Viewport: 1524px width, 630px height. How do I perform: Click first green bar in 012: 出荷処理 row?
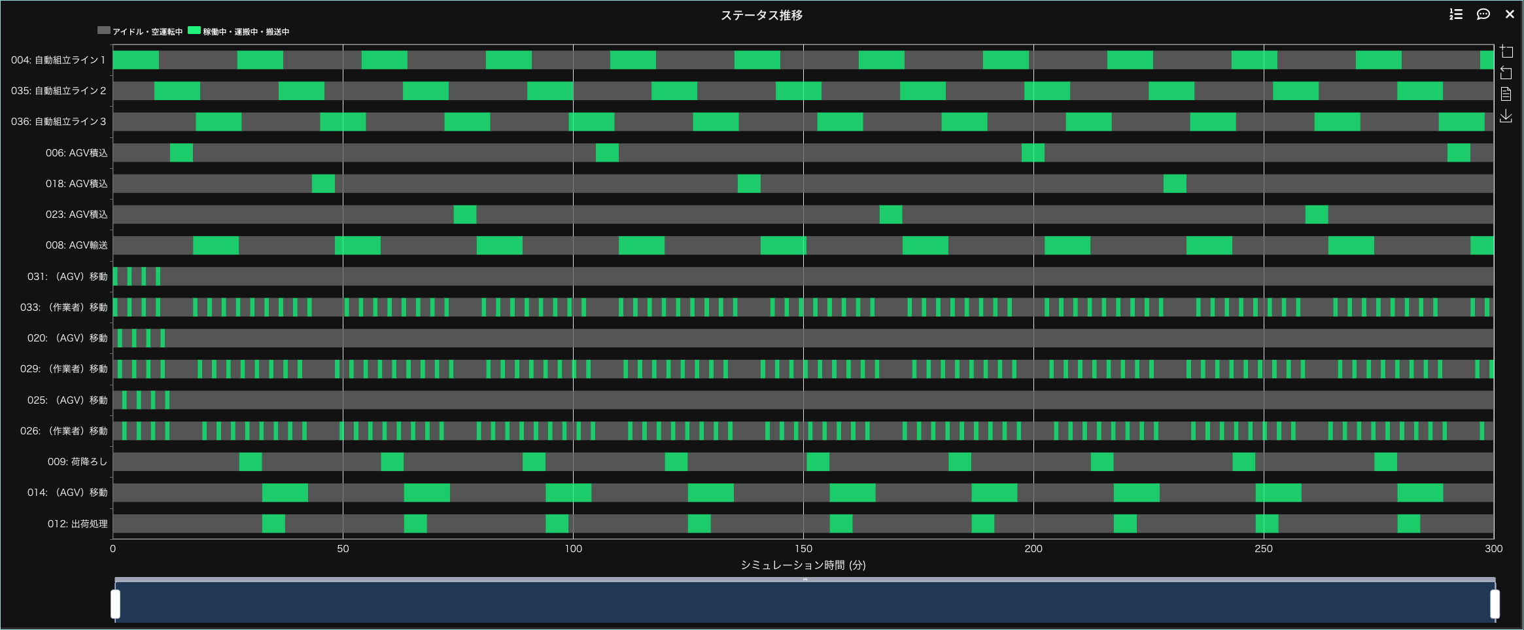point(273,524)
